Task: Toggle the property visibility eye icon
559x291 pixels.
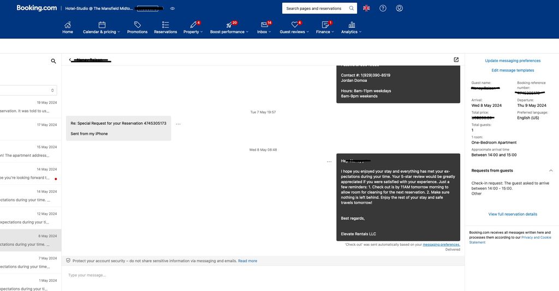Action: pyautogui.click(x=173, y=9)
